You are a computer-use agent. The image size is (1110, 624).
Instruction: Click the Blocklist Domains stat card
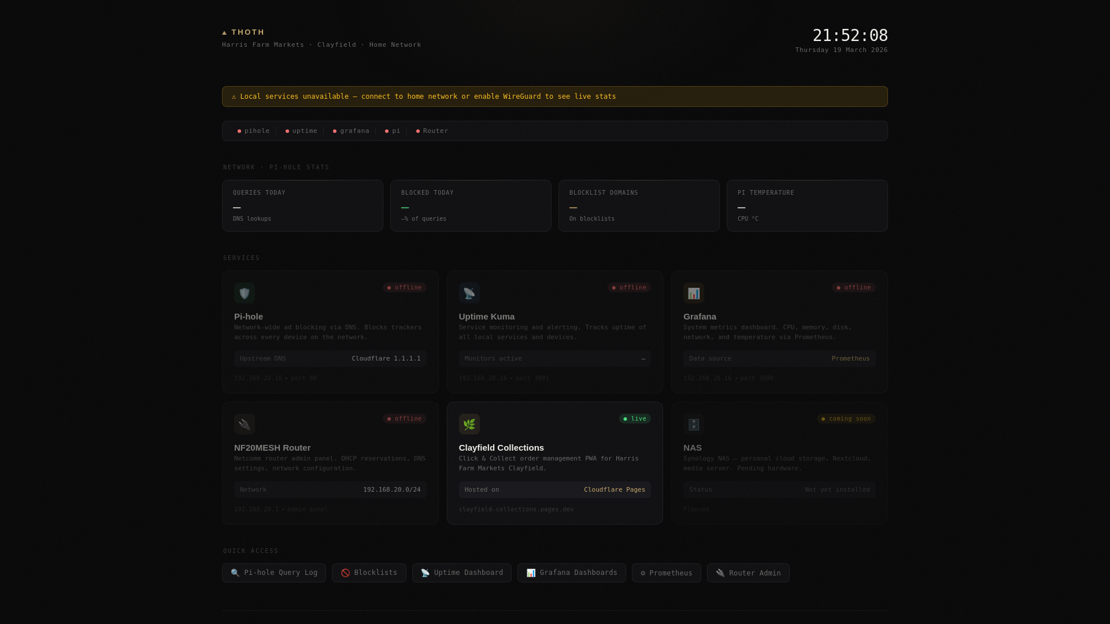tap(639, 206)
